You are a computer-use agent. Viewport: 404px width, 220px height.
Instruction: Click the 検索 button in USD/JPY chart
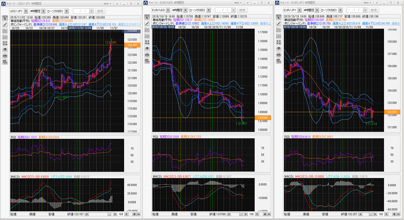click(100, 11)
